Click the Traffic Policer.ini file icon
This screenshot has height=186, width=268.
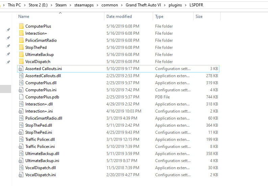21,147
